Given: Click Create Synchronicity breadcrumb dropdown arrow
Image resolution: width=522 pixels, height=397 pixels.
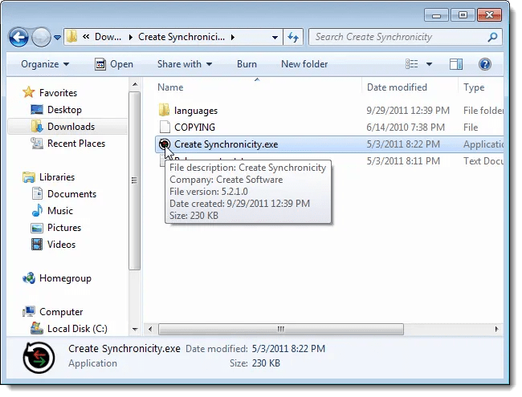Looking at the screenshot, I should point(233,37).
